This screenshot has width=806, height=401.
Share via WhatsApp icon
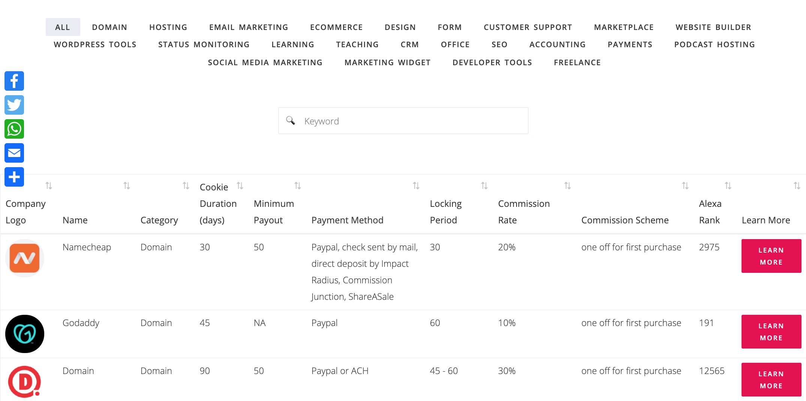(x=14, y=129)
